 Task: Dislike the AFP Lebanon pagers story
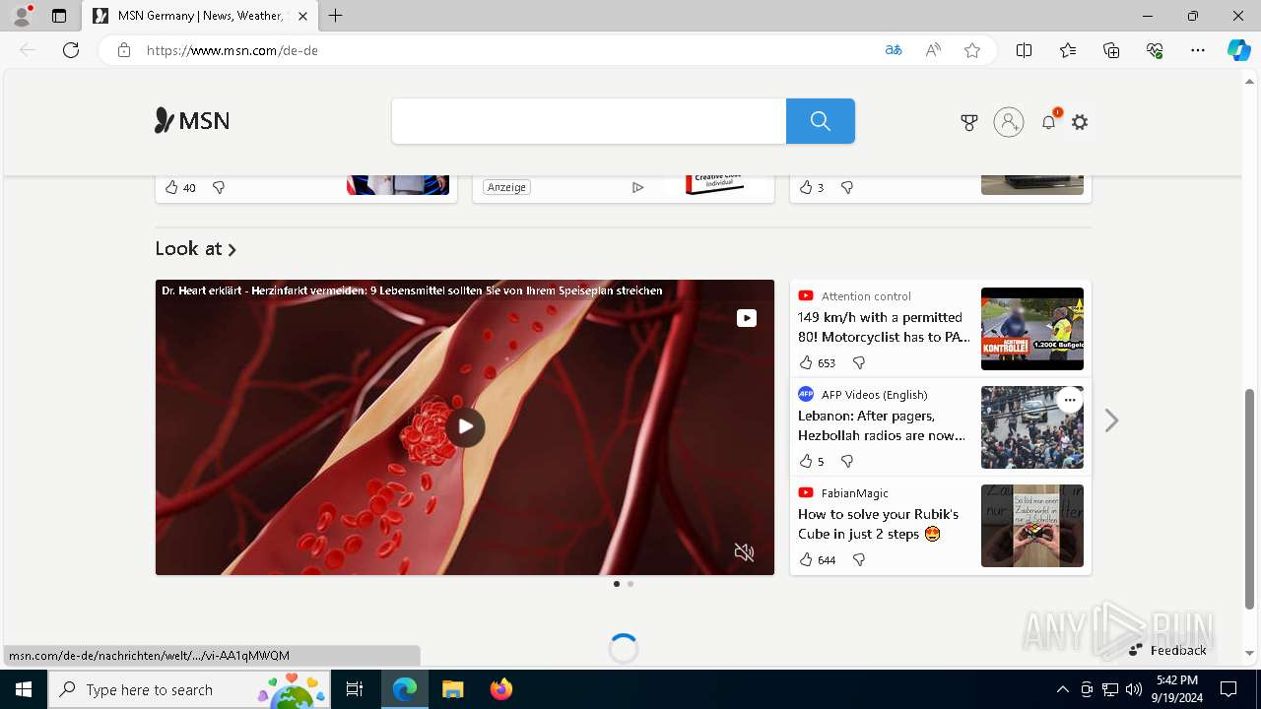[x=846, y=461]
